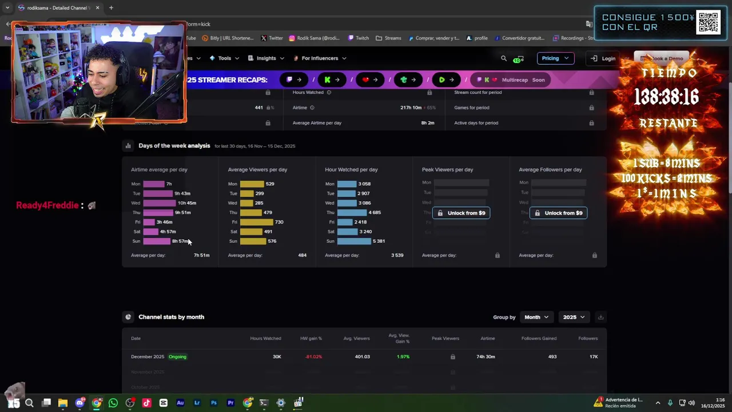The height and width of the screenshot is (412, 732).
Task: Click the Followers Gained column header
Action: tap(539, 338)
